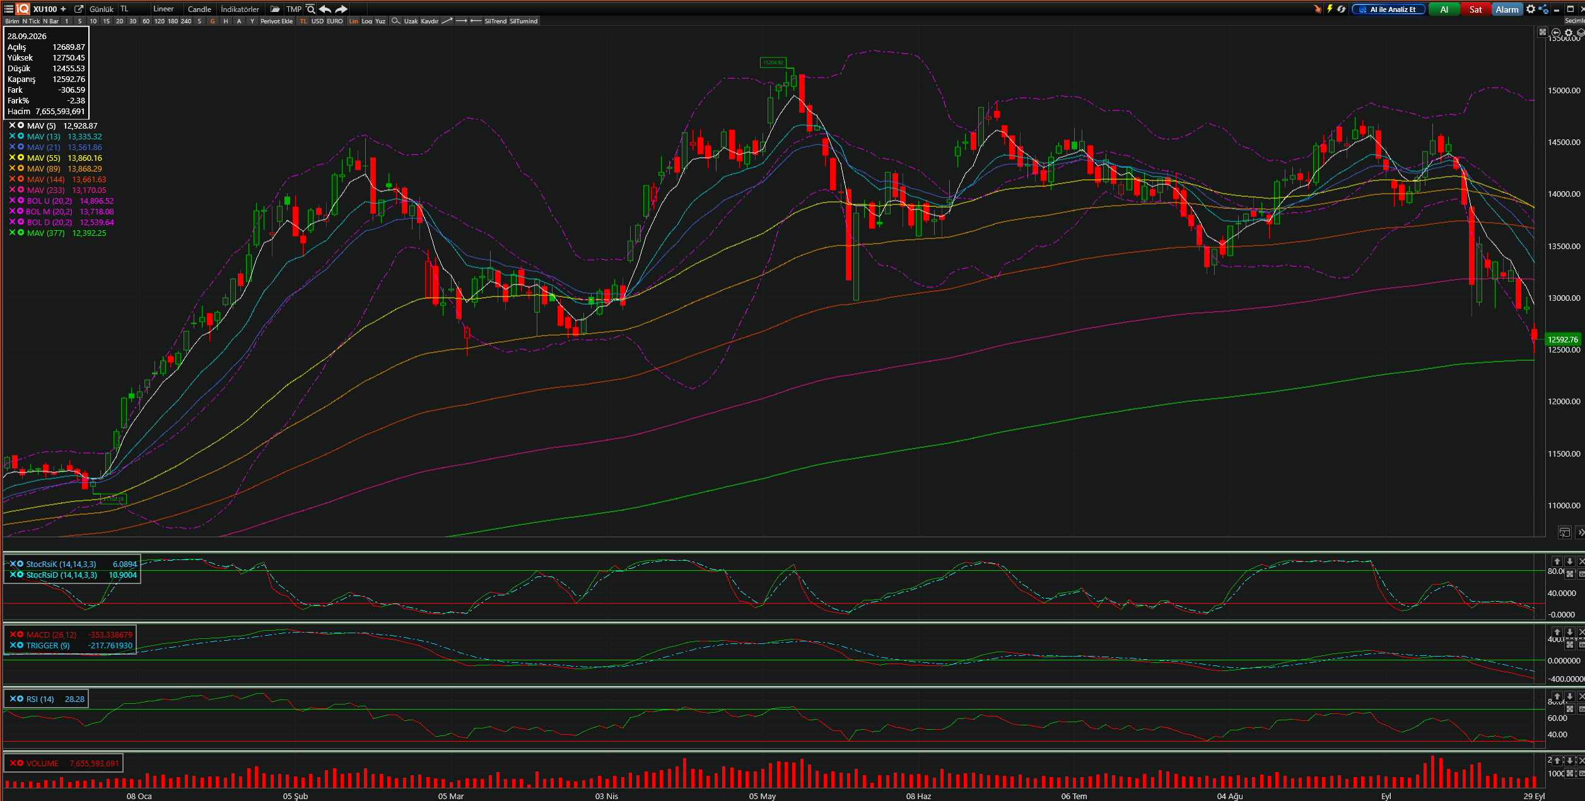Click Periyot Ekle to add a period
This screenshot has width=1585, height=801.
[276, 21]
